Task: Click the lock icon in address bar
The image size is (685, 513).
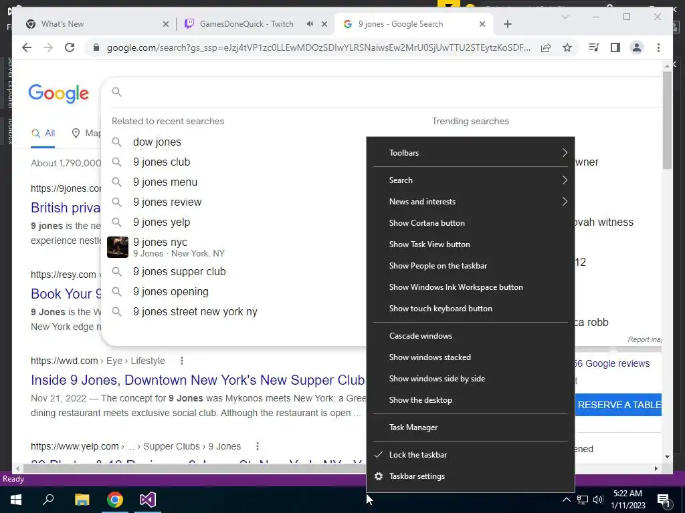Action: [x=96, y=47]
